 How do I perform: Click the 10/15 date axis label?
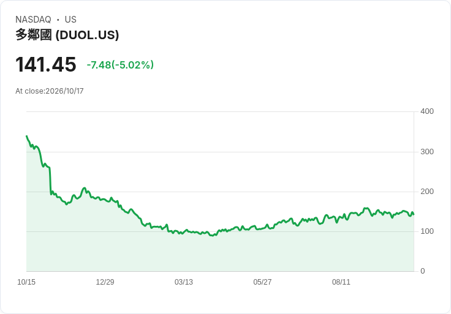point(26,282)
